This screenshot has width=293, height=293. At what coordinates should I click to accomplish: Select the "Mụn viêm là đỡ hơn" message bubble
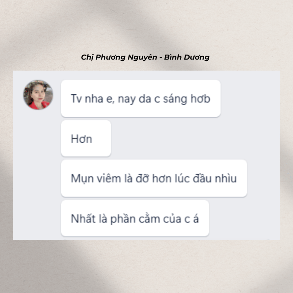click(154, 178)
